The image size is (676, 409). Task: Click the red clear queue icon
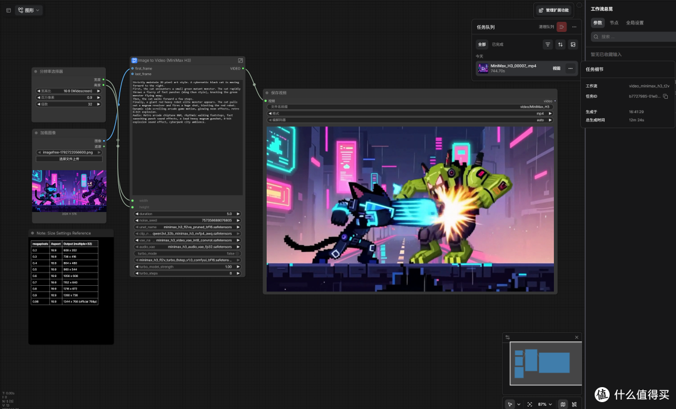[x=561, y=27]
